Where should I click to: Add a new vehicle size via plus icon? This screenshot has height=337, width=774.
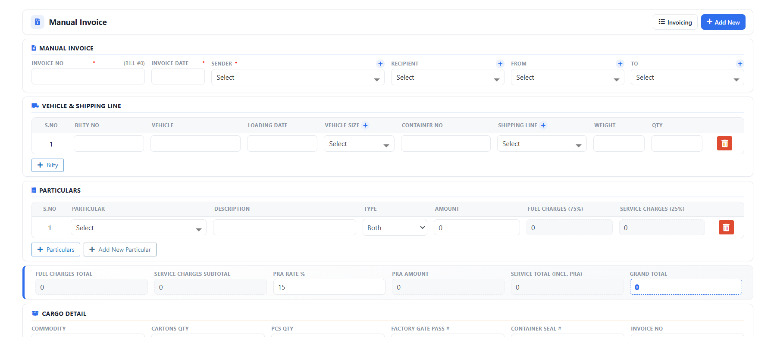pyautogui.click(x=365, y=125)
